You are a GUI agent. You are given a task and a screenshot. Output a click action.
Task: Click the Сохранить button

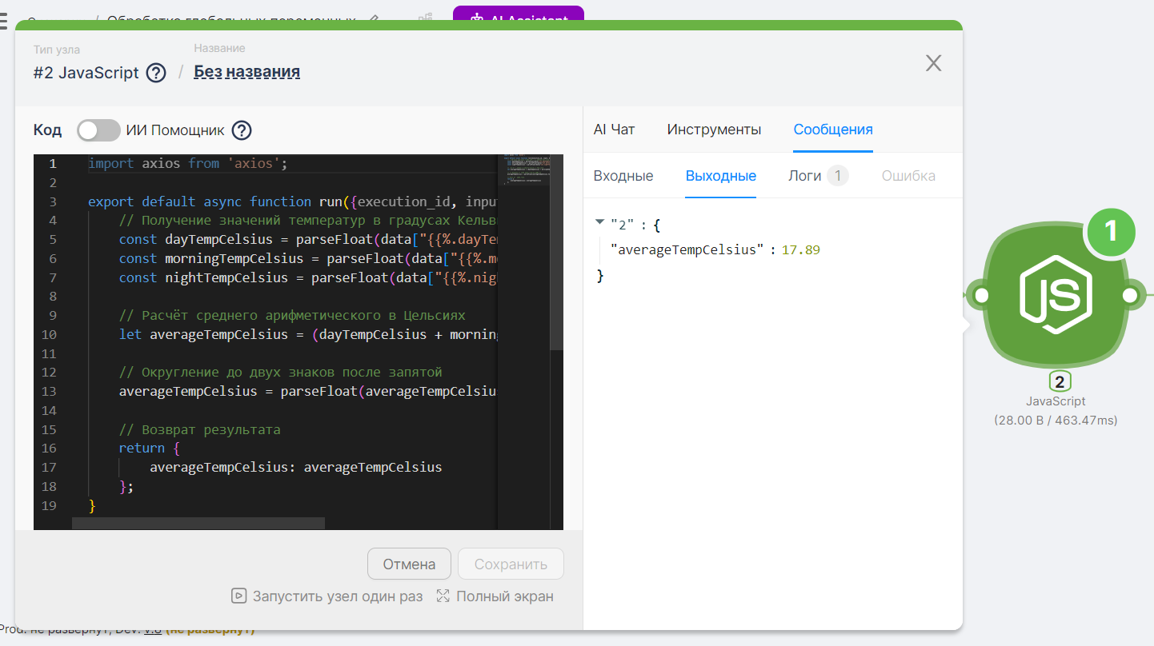(x=511, y=564)
